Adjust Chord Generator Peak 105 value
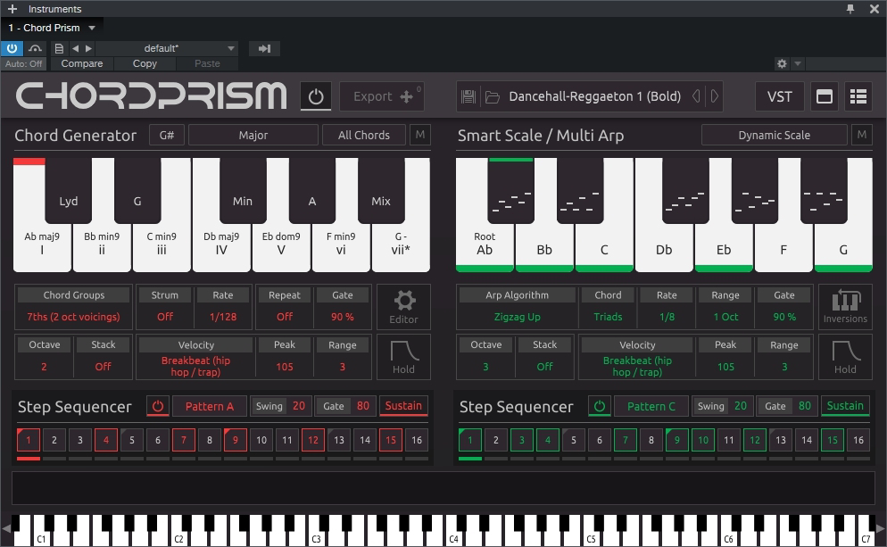The height and width of the screenshot is (547, 887). (x=285, y=367)
